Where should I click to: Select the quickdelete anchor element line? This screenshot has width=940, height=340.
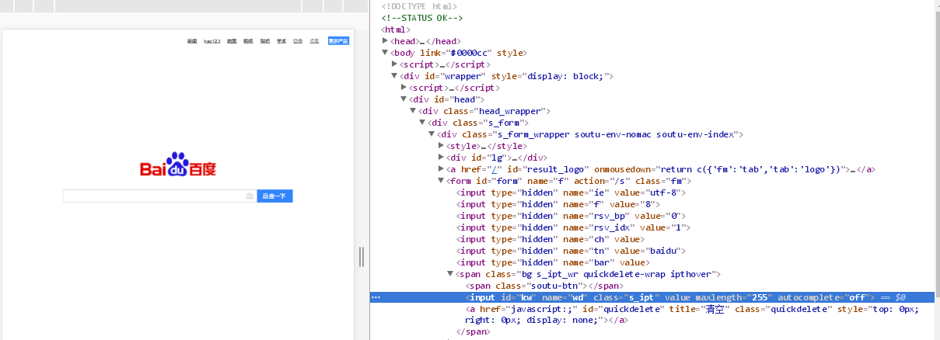click(692, 314)
